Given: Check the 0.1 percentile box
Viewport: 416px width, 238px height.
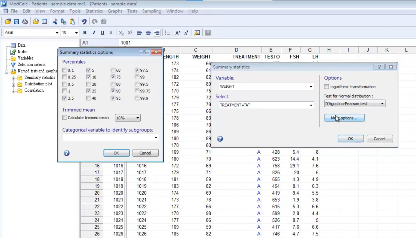Looking at the screenshot, I should 65,70.
